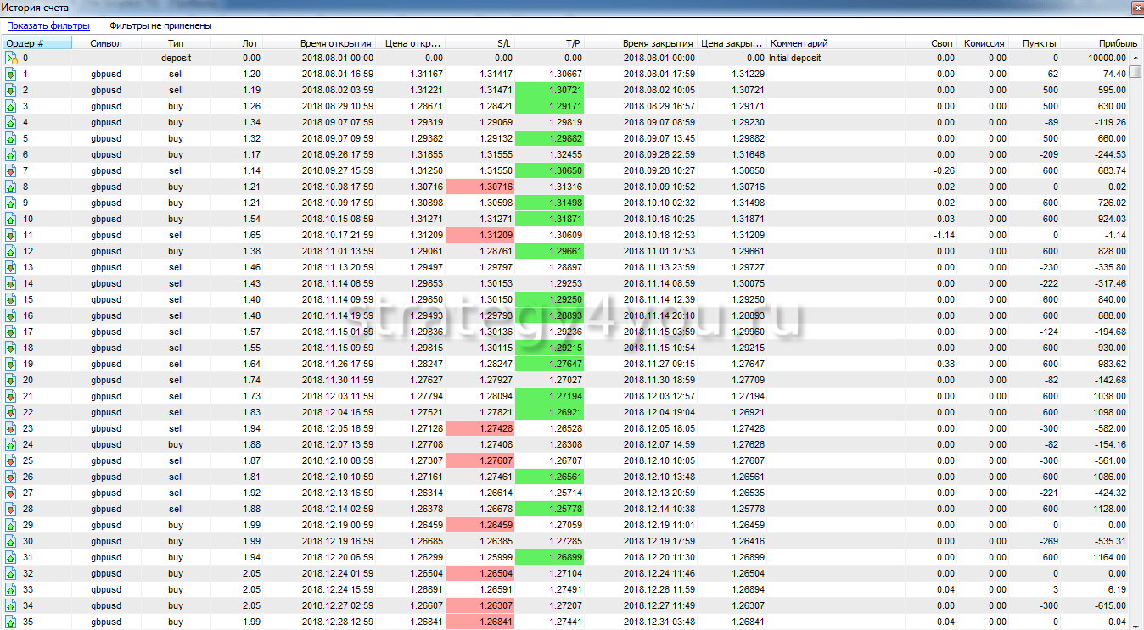Viewport: 1144px width, 630px height.
Task: Click the deposit icon for order 0
Action: pyautogui.click(x=11, y=59)
